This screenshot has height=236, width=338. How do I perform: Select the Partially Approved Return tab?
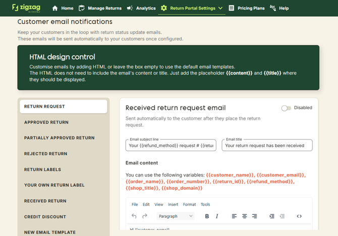pos(64,138)
